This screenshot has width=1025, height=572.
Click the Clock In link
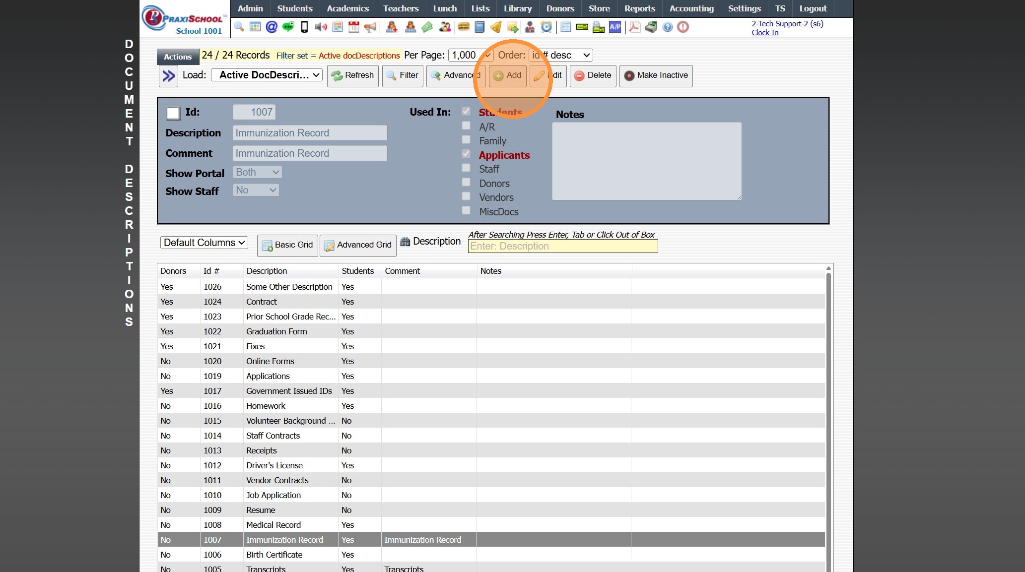[764, 33]
